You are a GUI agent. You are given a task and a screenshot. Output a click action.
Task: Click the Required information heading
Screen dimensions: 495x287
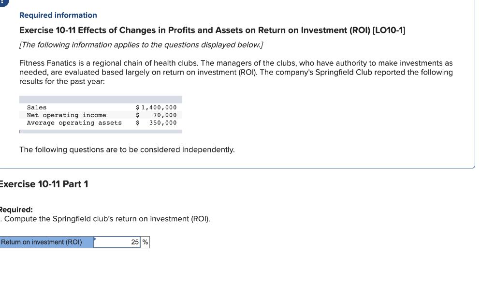click(x=58, y=15)
